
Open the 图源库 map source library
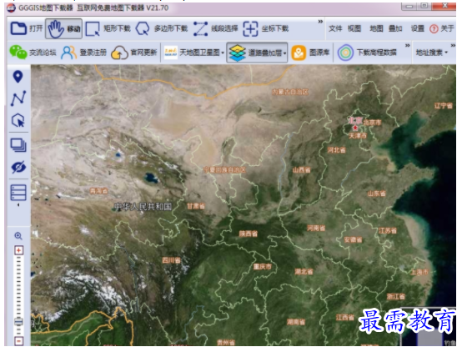[x=310, y=53]
